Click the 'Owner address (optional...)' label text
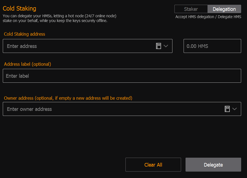Viewport: 247px width, 178px height. click(x=68, y=98)
